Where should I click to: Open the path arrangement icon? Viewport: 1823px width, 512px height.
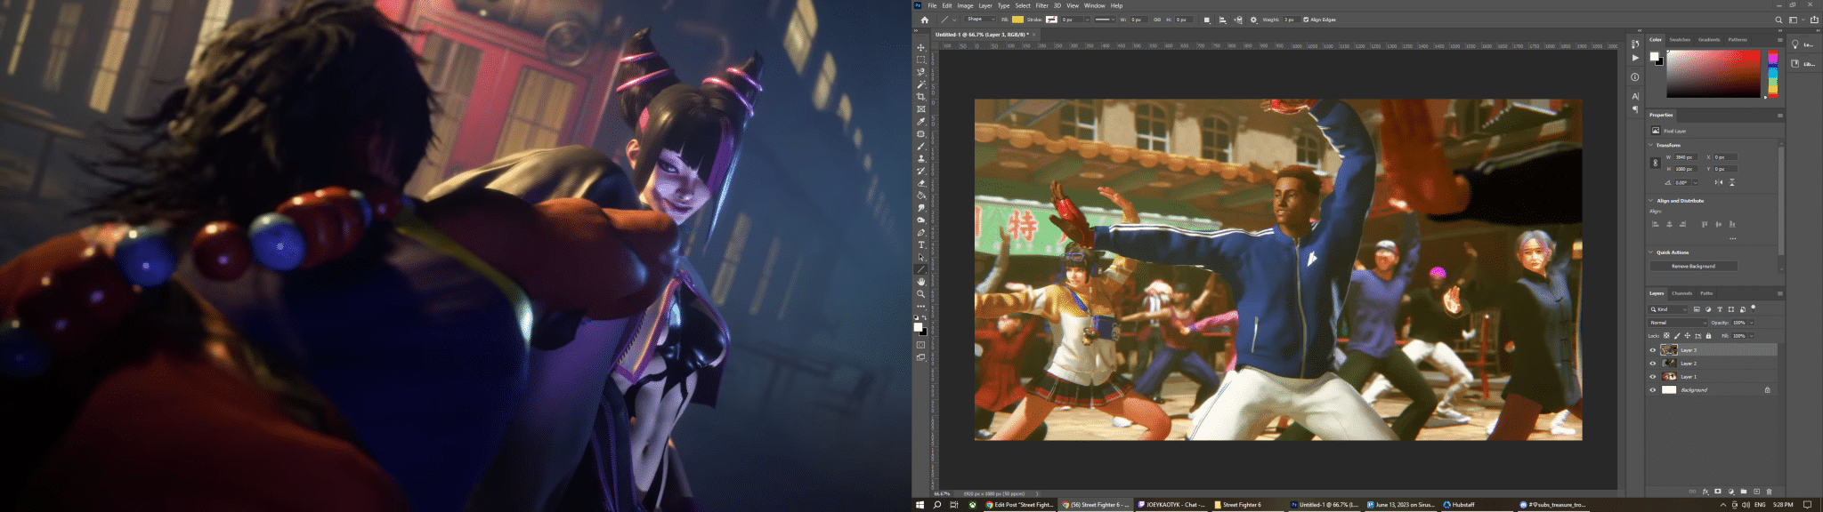[x=1238, y=20]
